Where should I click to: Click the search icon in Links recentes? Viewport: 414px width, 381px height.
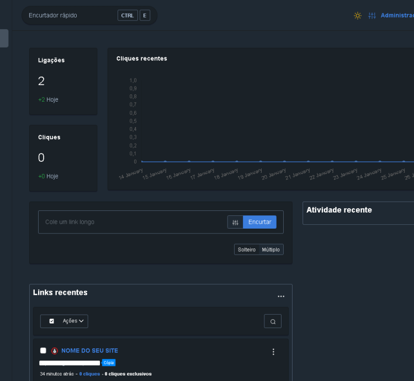tap(273, 321)
